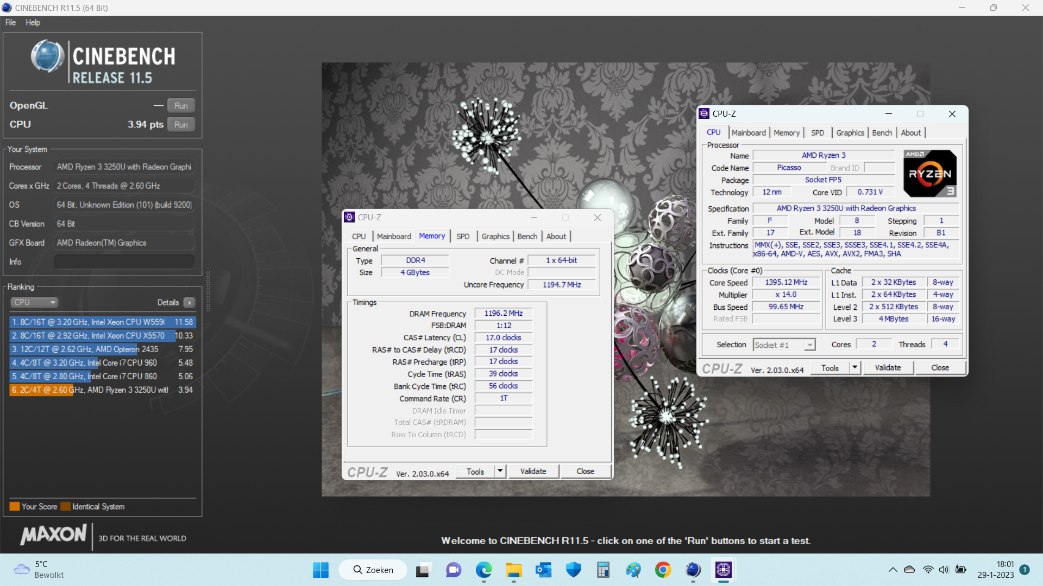Open the Calculator app from taskbar
Viewport: 1043px width, 586px height.
pos(603,570)
